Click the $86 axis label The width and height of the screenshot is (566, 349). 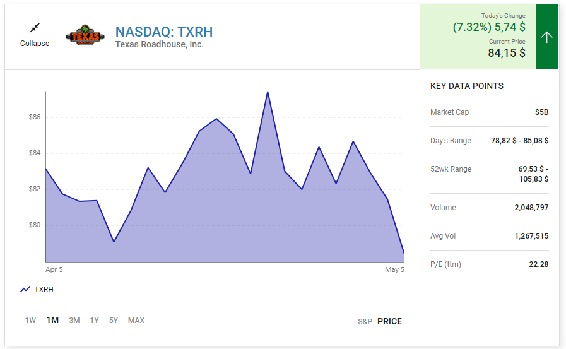click(35, 117)
